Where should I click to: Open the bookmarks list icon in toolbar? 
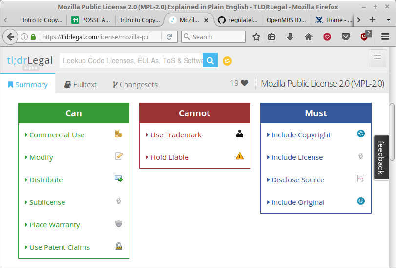271,37
